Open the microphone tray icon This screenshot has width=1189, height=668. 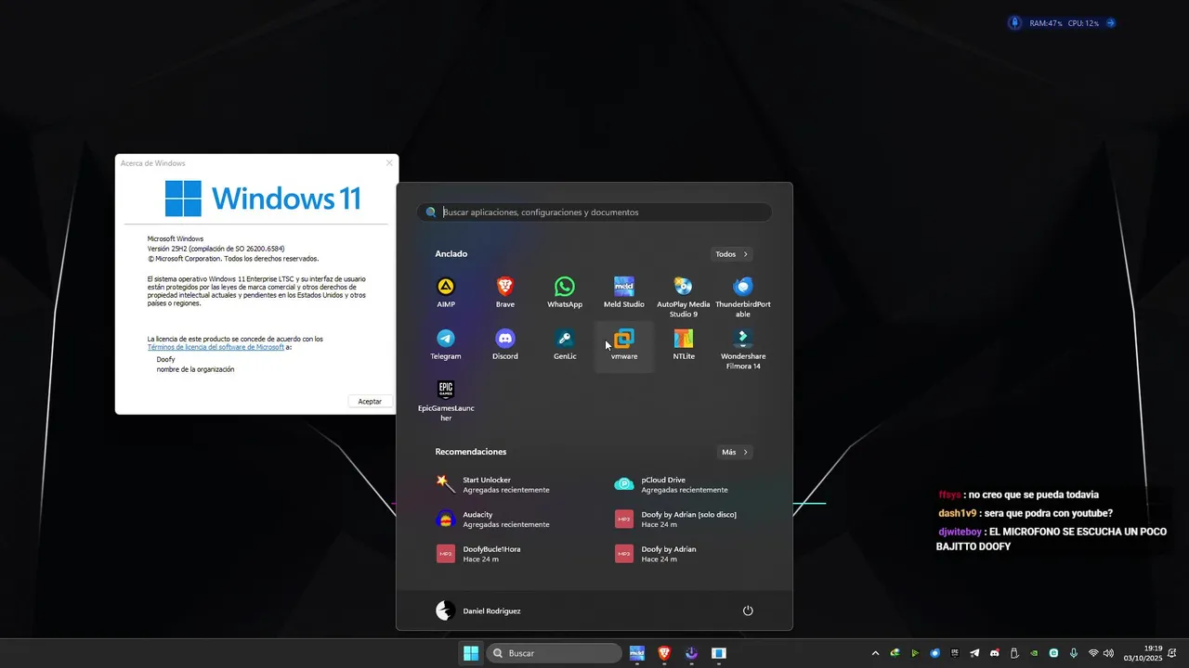click(1073, 653)
